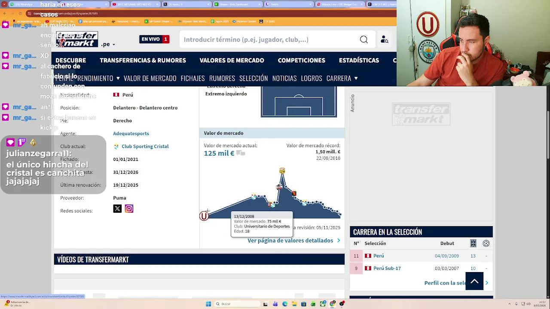
Task: Click the goals column ball icon
Action: [486, 243]
